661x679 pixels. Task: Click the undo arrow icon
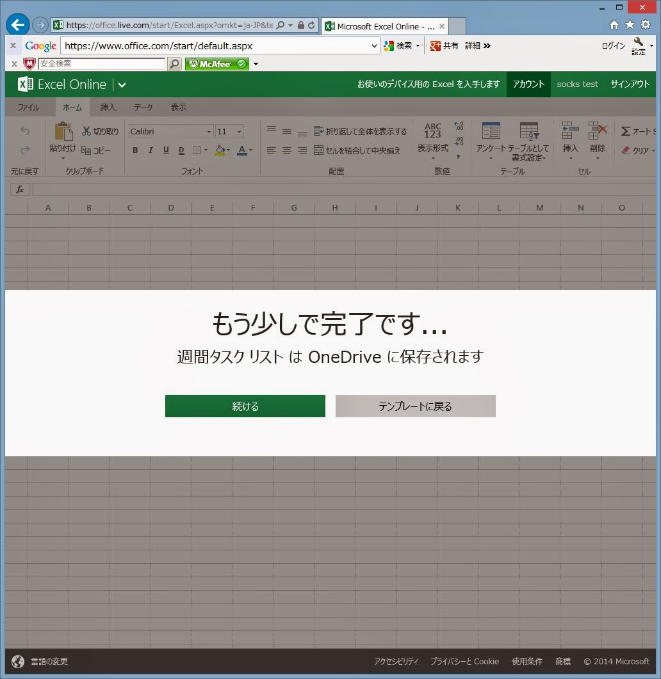tap(25, 131)
